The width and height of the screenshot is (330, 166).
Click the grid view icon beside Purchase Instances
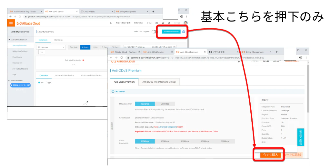click(x=184, y=32)
